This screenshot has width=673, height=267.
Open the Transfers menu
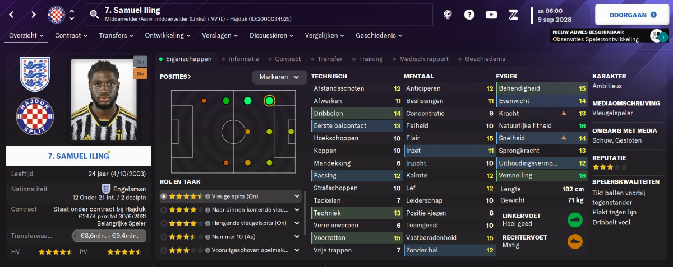point(116,35)
